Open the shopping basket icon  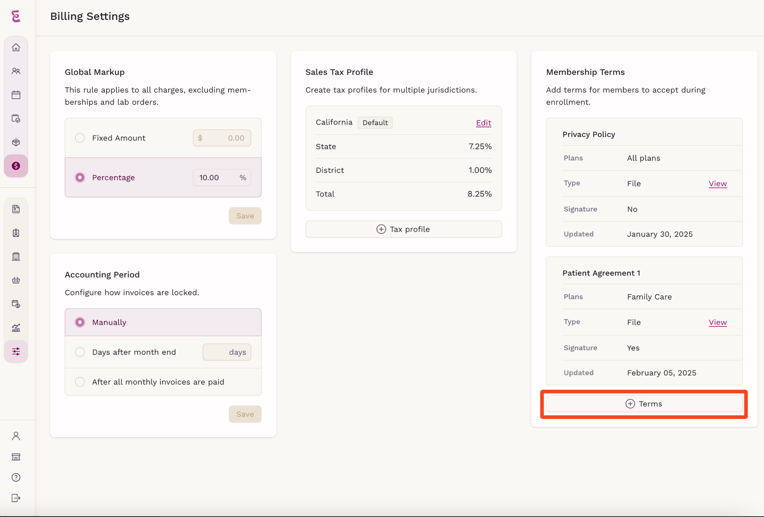point(16,280)
